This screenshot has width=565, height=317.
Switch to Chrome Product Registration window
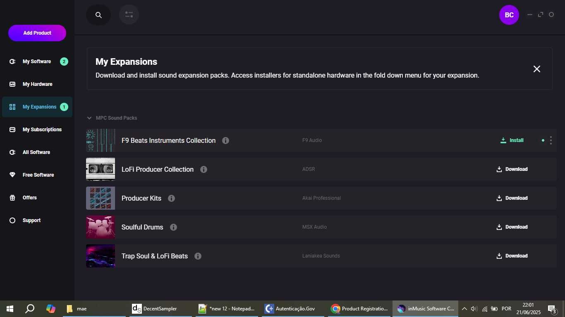click(x=359, y=309)
